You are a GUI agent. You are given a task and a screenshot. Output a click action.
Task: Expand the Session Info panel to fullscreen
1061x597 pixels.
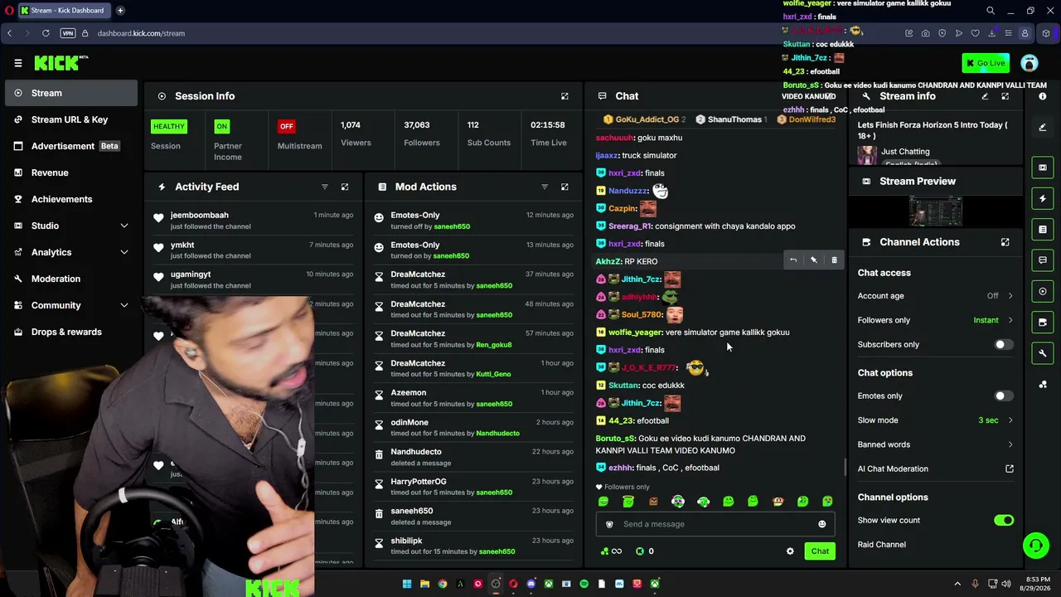click(564, 96)
